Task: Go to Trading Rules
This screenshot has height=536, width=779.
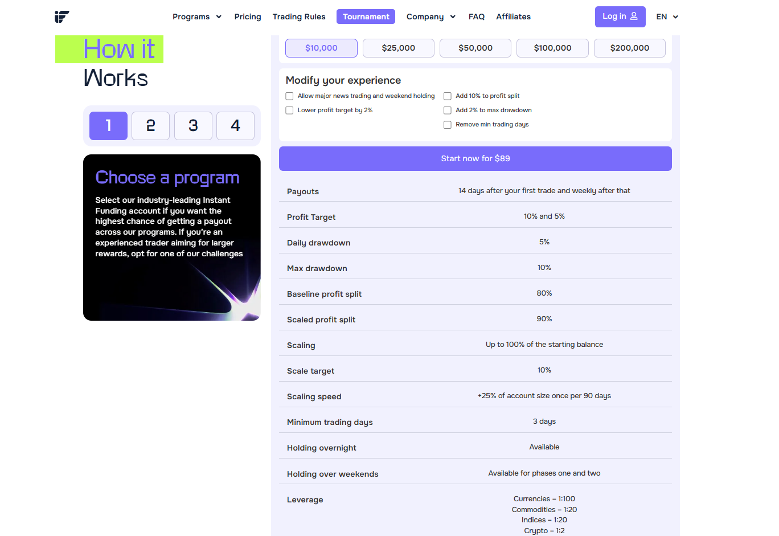Action: coord(299,17)
